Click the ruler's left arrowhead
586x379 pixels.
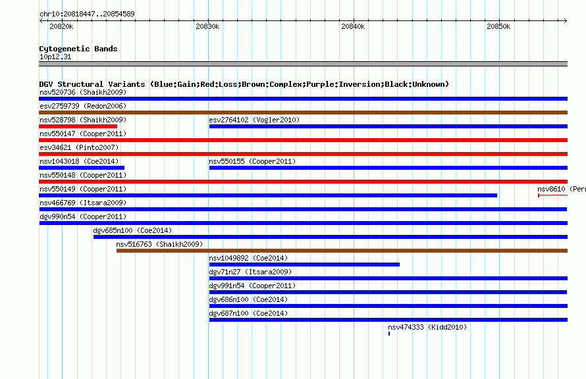[x=41, y=21]
